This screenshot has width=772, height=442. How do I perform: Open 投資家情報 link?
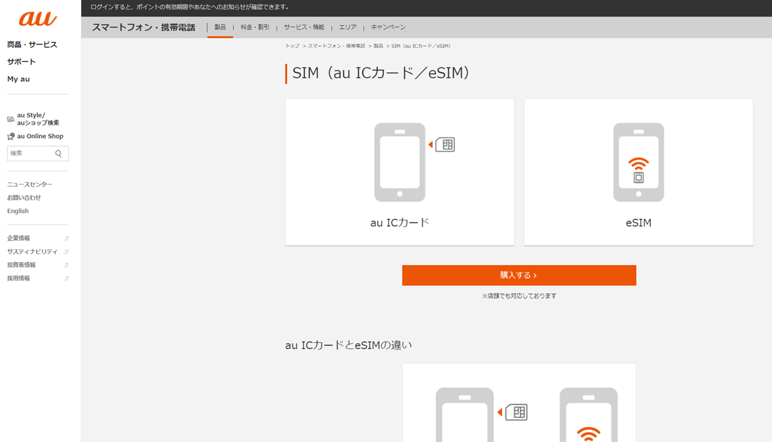22,265
